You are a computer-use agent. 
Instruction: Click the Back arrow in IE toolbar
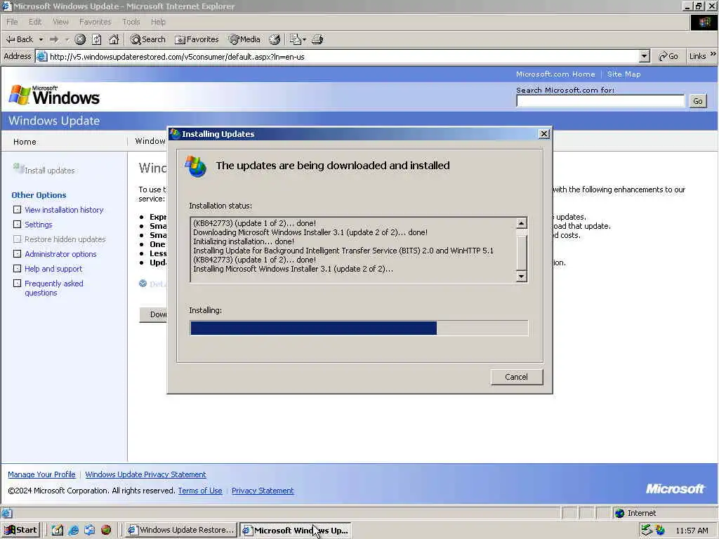point(19,39)
